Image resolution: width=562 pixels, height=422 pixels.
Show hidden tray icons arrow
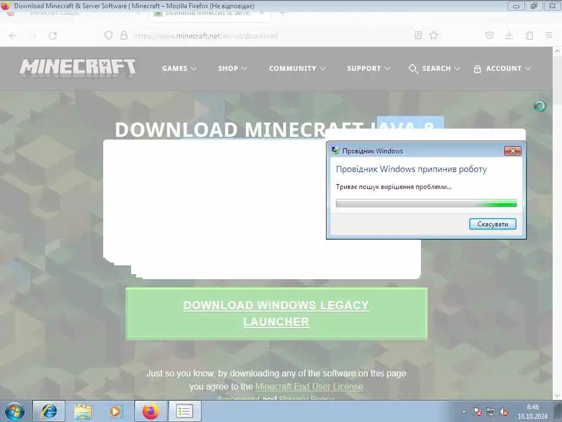(x=463, y=412)
